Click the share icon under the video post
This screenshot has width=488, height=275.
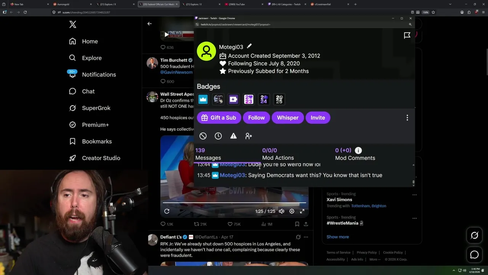tap(306, 224)
